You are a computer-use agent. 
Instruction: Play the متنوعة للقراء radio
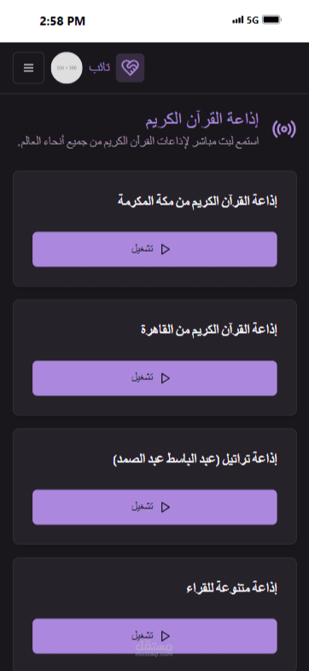(154, 636)
